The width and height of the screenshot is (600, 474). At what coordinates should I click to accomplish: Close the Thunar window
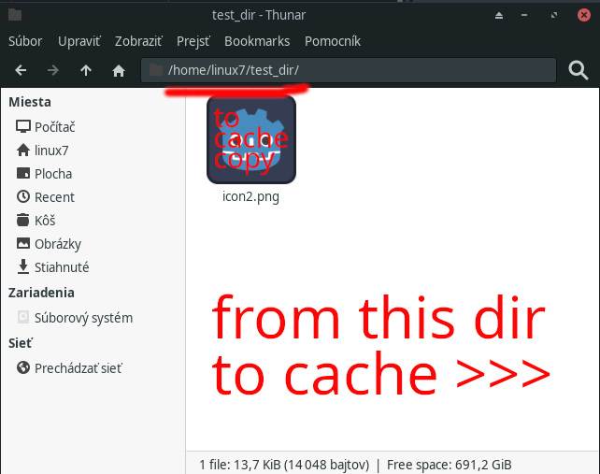coord(584,15)
